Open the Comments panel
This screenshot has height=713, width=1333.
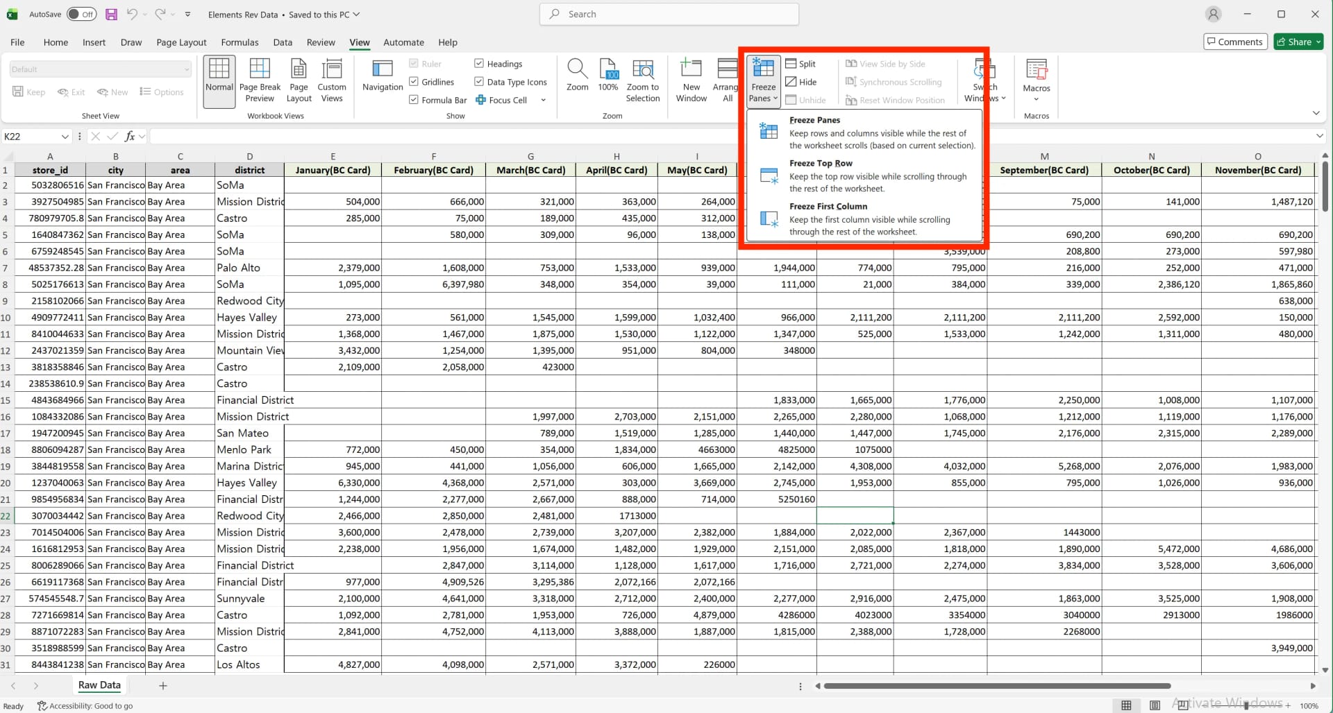point(1234,41)
